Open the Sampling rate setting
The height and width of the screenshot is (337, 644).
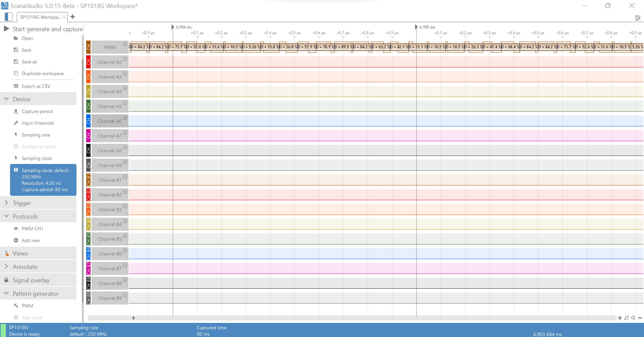pyautogui.click(x=36, y=135)
